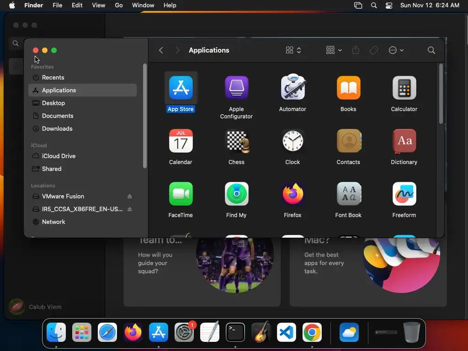
Task: Open the Edit menu
Action: (x=77, y=5)
